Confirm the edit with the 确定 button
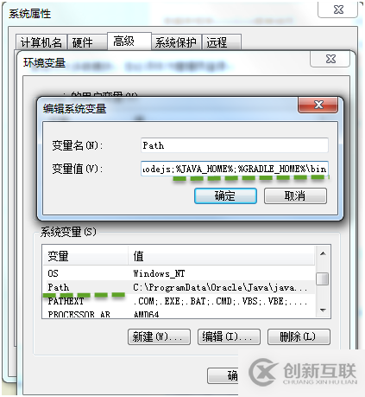The width and height of the screenshot is (365, 397). [225, 196]
